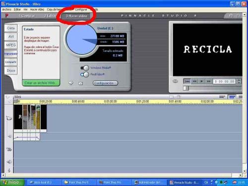Screen dimensions: 248x186
Task: Select the RealVideo format option
Action: tap(85, 74)
